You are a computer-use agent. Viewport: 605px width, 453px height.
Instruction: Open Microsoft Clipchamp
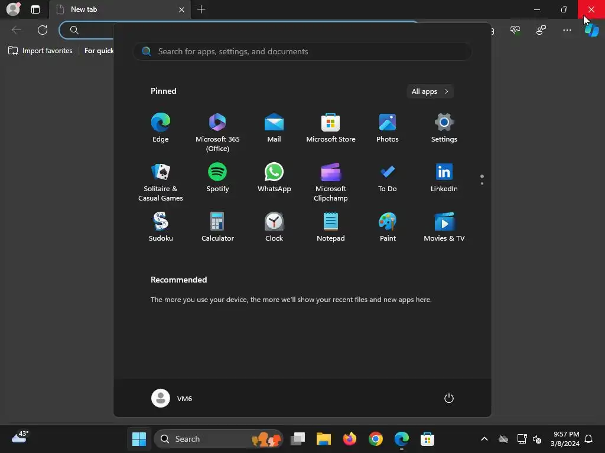click(331, 182)
